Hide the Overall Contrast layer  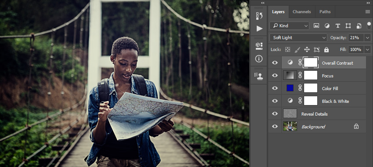275,63
